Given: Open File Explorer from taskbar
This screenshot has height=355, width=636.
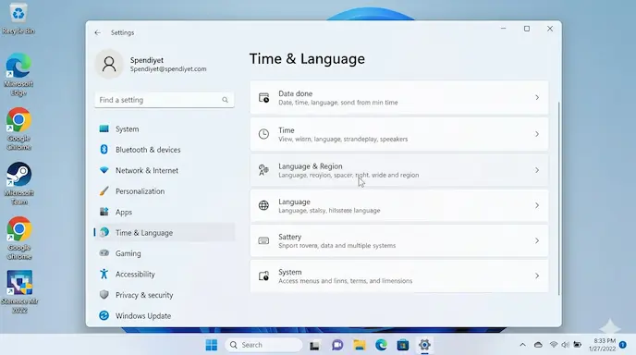Looking at the screenshot, I should pos(360,345).
